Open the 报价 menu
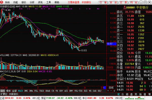 pos(24,2)
